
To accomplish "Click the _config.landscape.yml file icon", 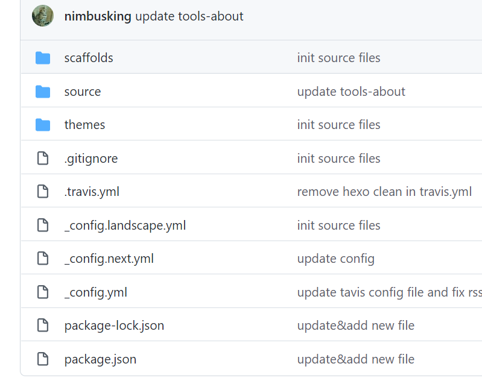I will (x=43, y=225).
